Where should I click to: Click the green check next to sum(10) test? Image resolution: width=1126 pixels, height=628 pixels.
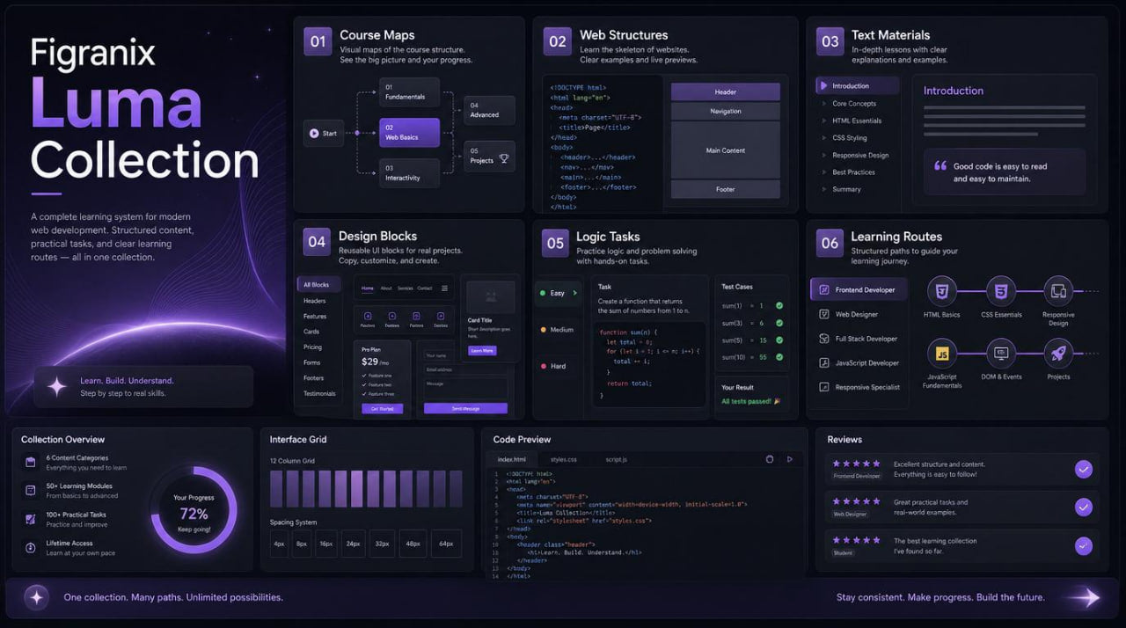point(779,356)
